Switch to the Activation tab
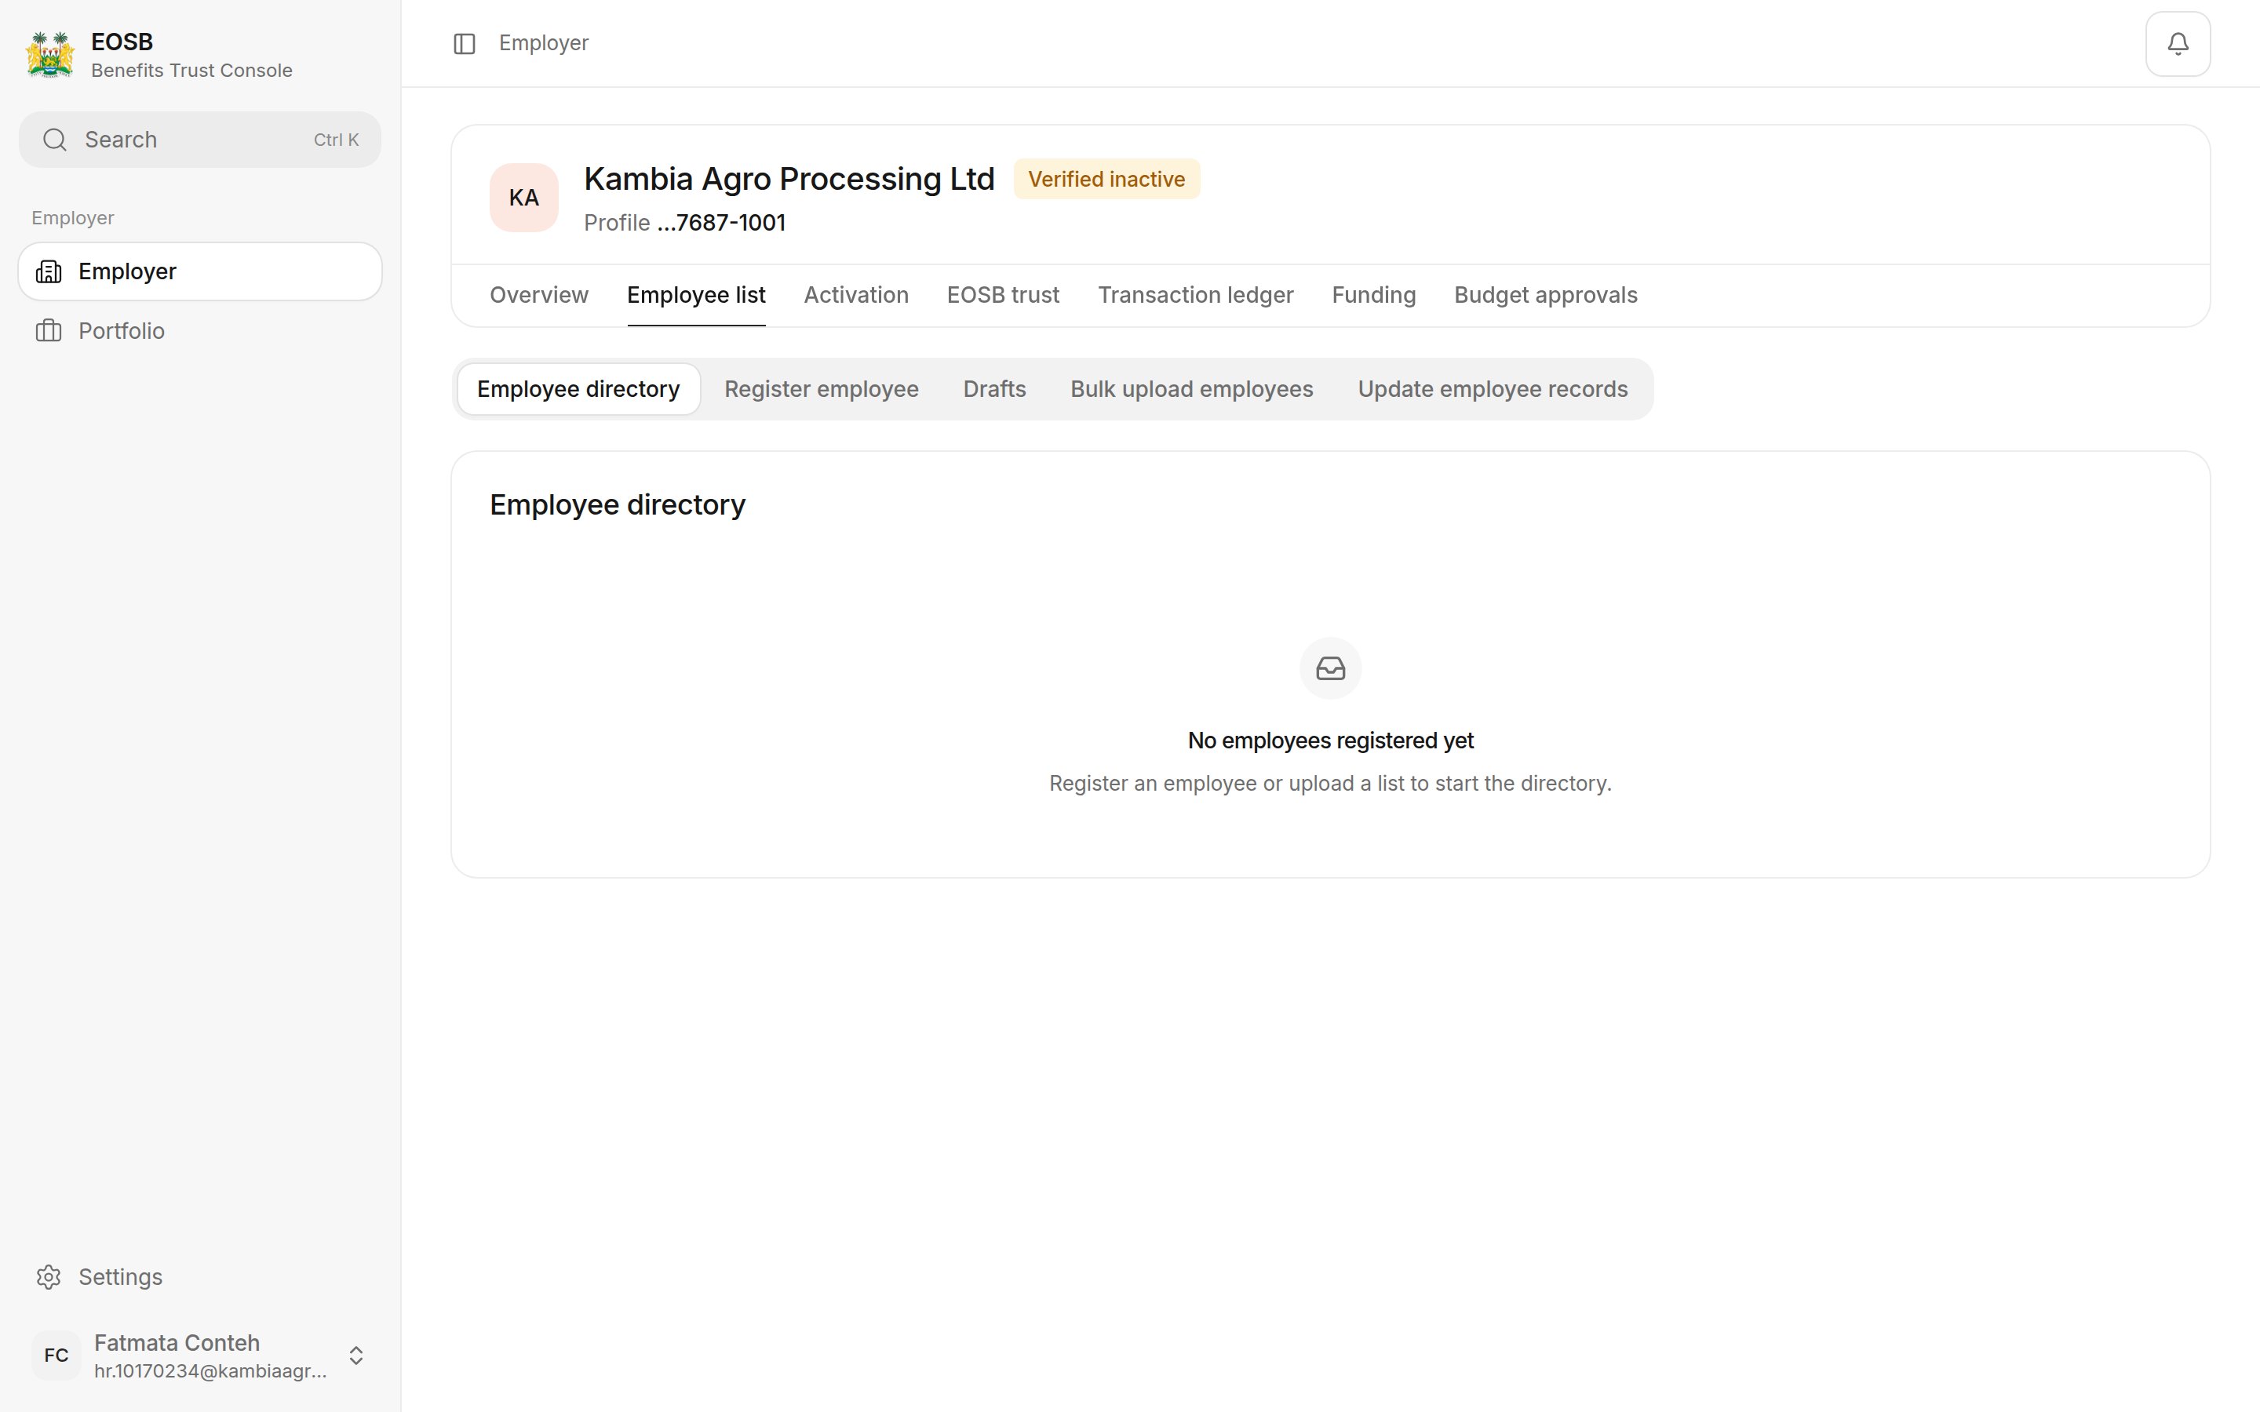Image resolution: width=2260 pixels, height=1412 pixels. pyautogui.click(x=855, y=295)
